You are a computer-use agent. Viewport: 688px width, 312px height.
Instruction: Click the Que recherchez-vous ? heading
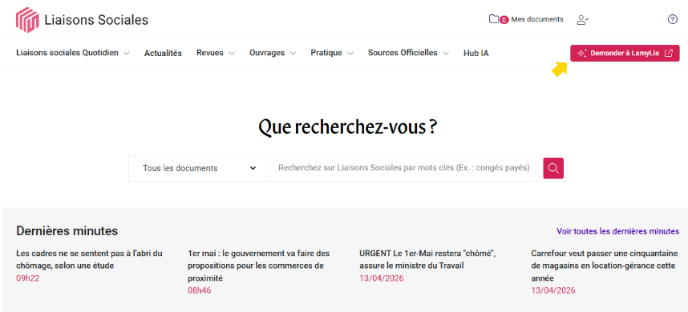[x=347, y=127]
